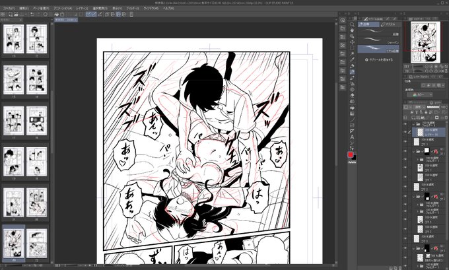
Task: Toggle visibility of the topmost folder layer
Action: click(405, 124)
